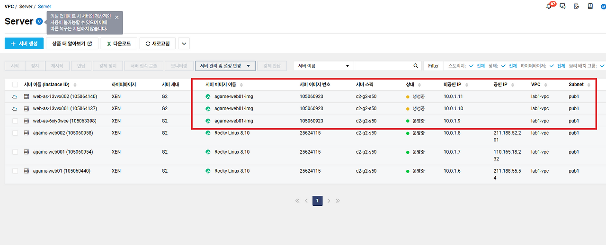Click the image icon in web-as-13vvx002 row

point(208,96)
